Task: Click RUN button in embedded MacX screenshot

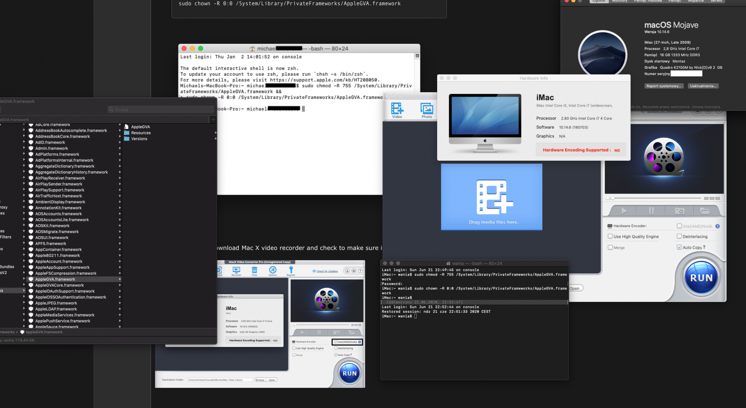Action: click(x=350, y=373)
